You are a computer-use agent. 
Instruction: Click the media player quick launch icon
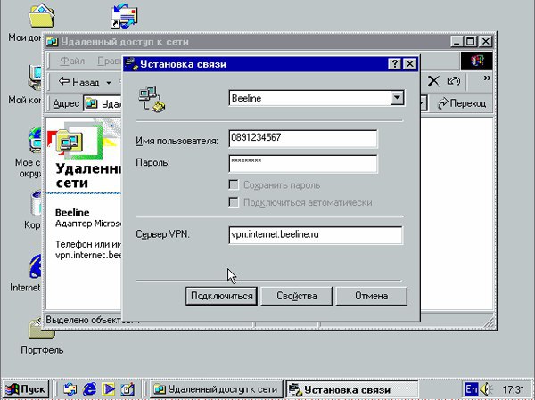click(109, 389)
